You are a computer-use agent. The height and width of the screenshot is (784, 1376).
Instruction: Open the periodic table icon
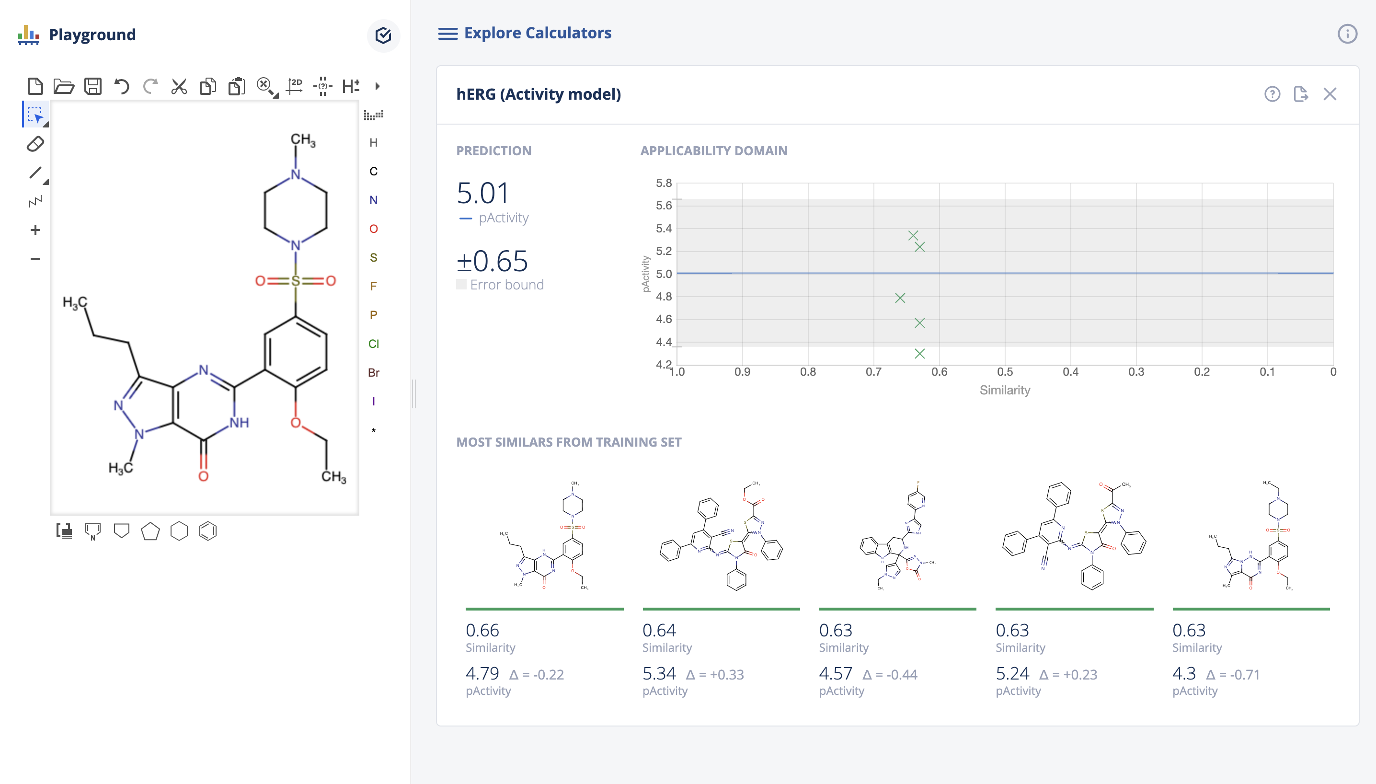tap(373, 115)
